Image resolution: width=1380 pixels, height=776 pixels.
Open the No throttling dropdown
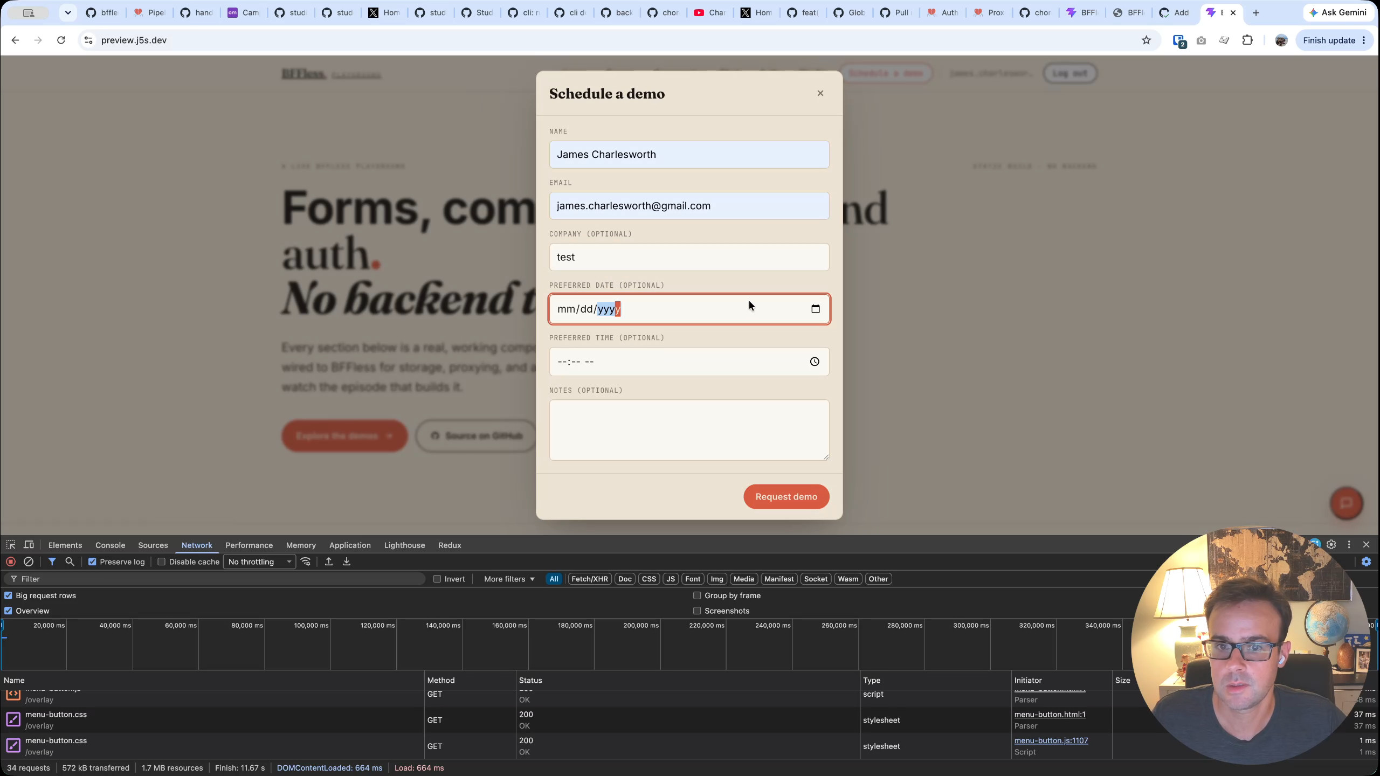(x=259, y=562)
